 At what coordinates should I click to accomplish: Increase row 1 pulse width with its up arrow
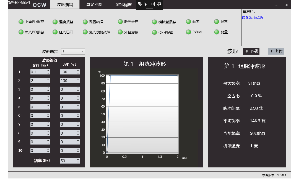pos(48,70)
